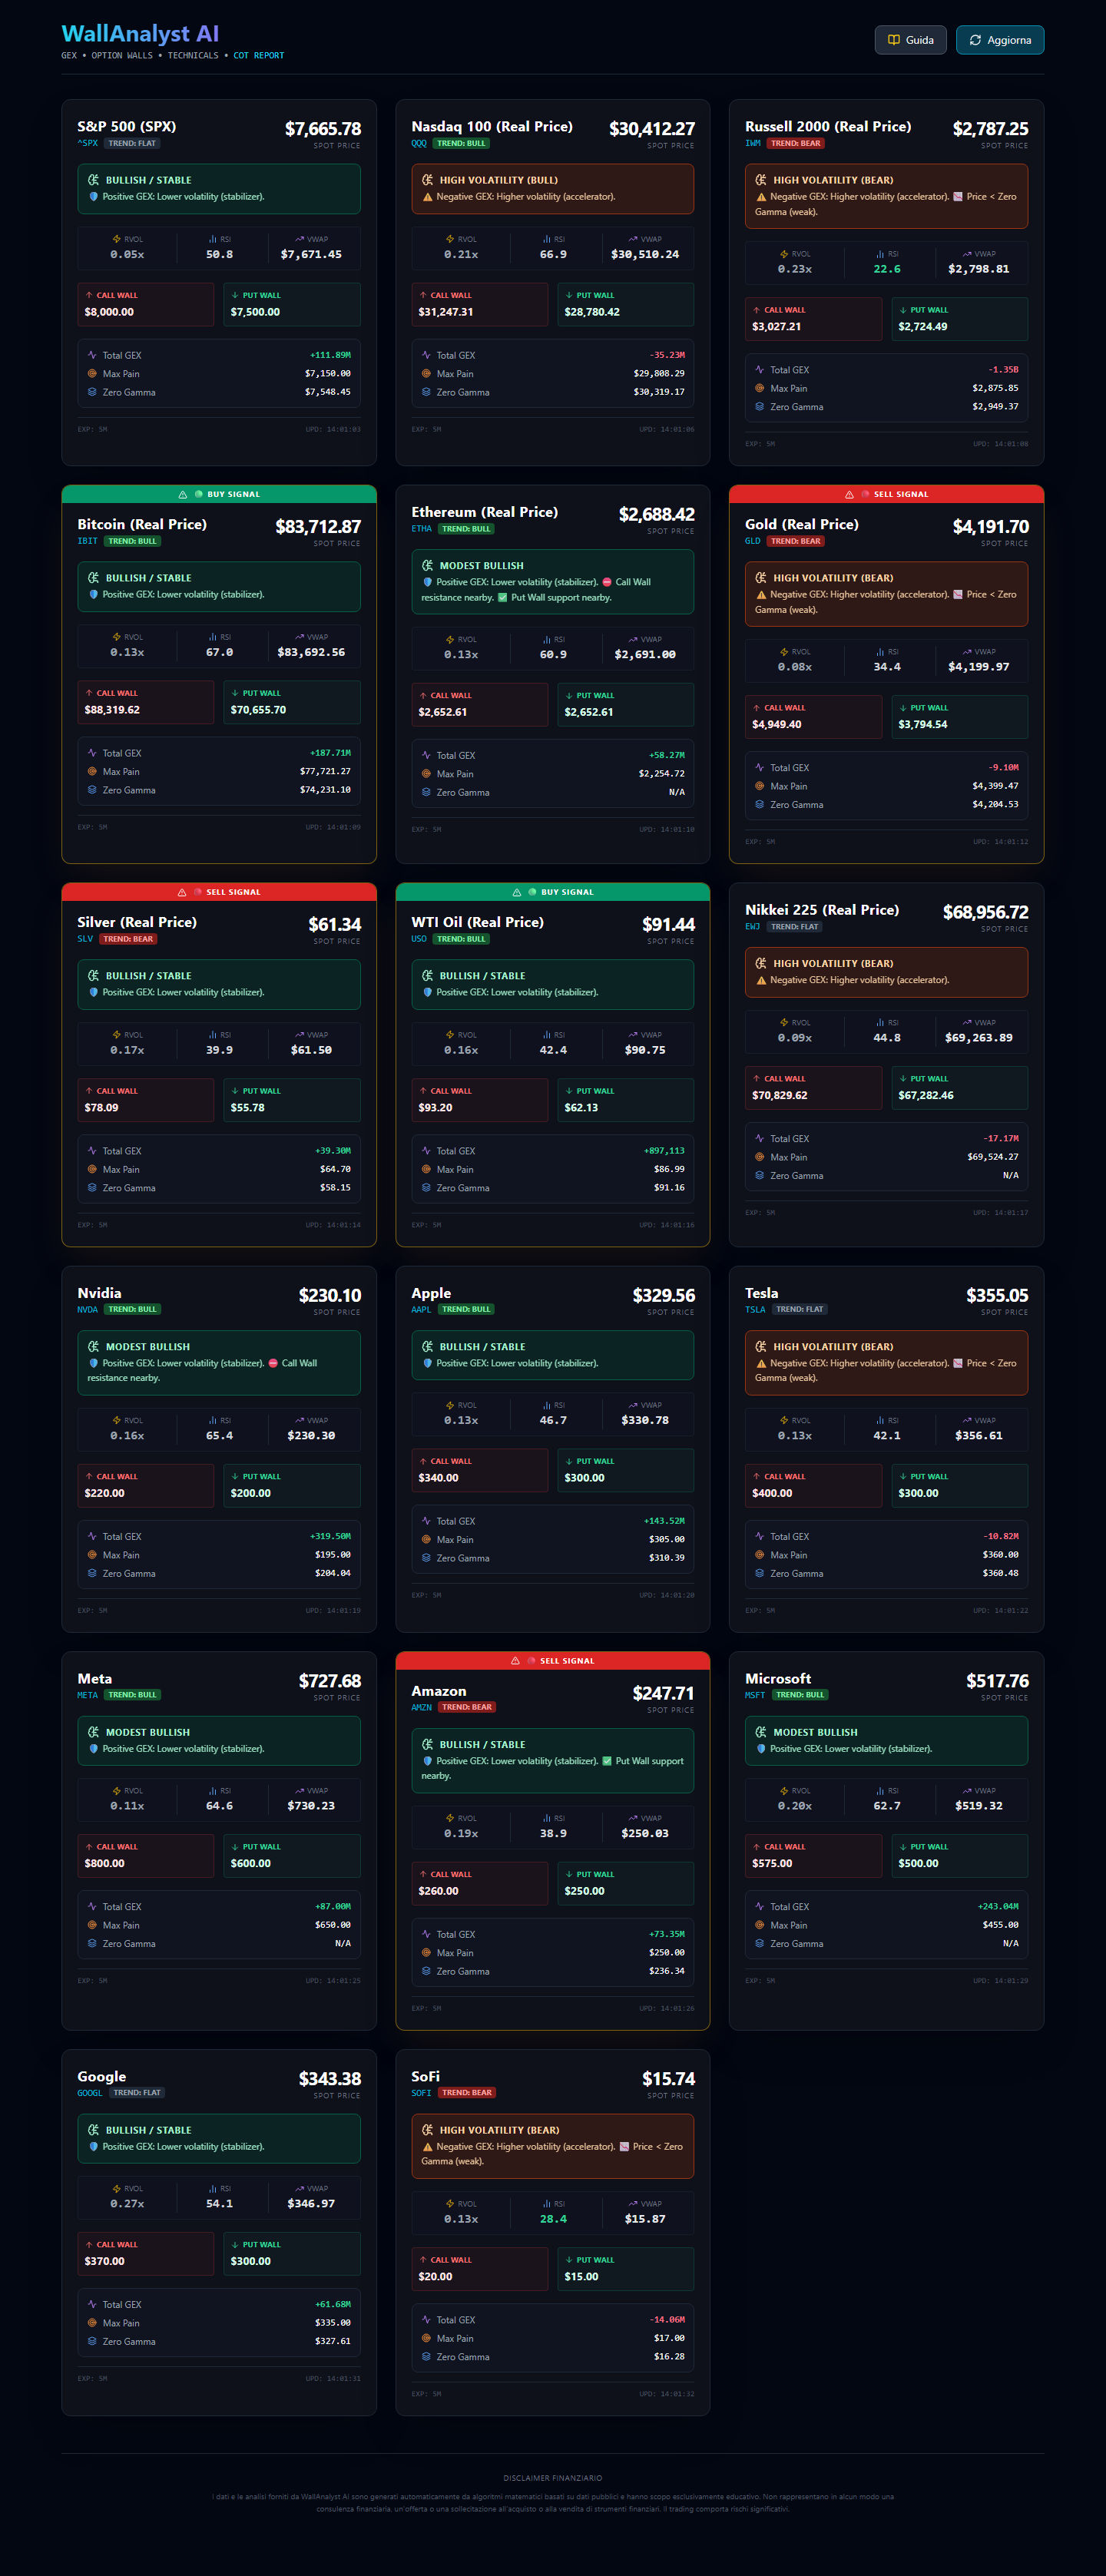Viewport: 1106px width, 2576px height.
Task: Click the warning triangle in Amazon's Sell Signal banner
Action: (516, 1660)
